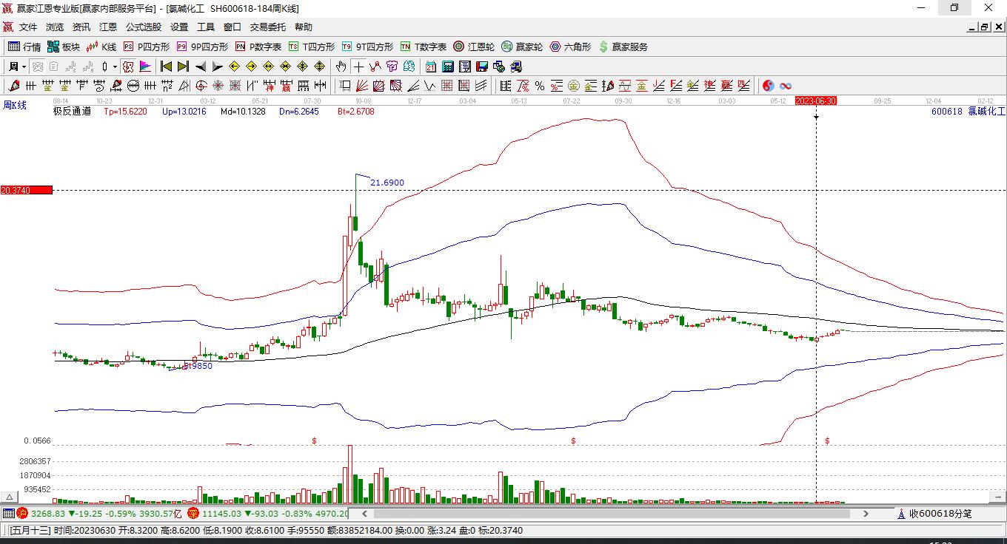
Task: Open the 9P四方形 tool
Action: tap(202, 47)
